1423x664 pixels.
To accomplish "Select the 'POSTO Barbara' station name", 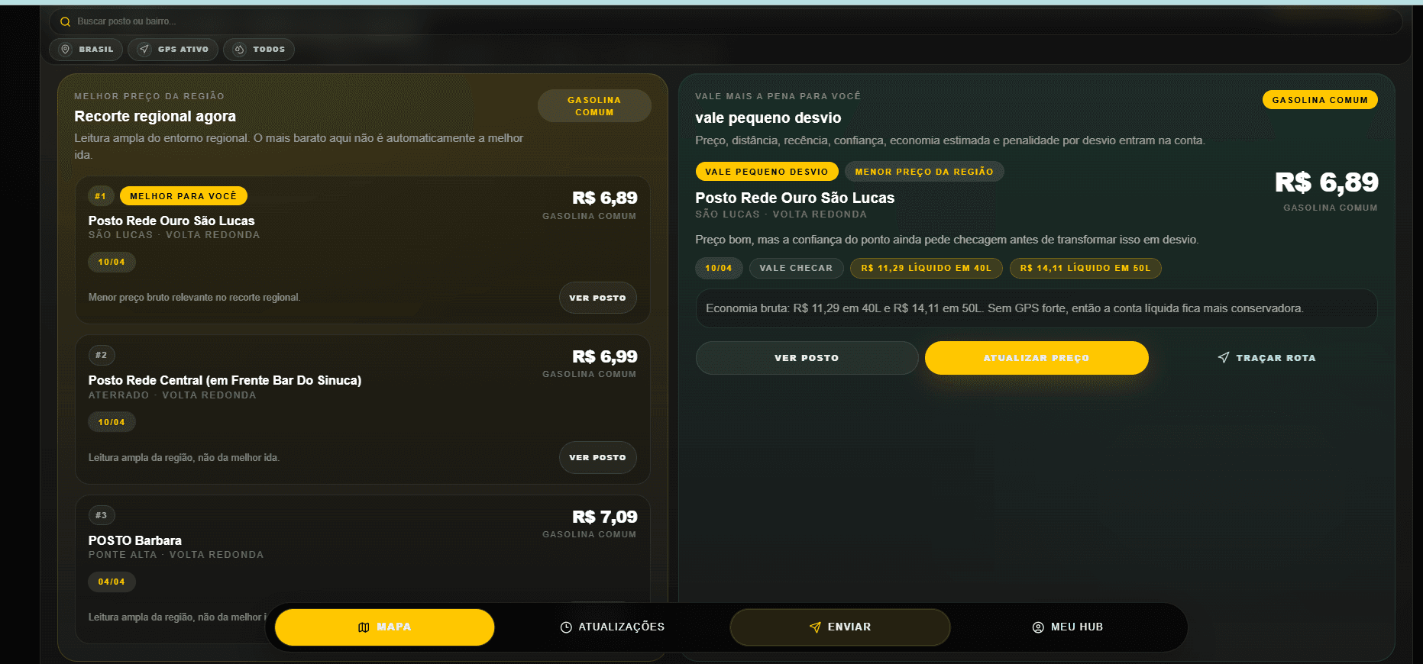I will [x=135, y=540].
